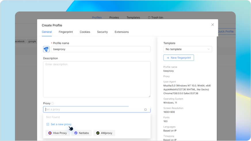Click the Proxy help question mark icon
The width and height of the screenshot is (251, 141).
(52, 103)
